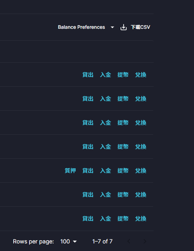Click 兌換 in the last row

[x=141, y=219]
